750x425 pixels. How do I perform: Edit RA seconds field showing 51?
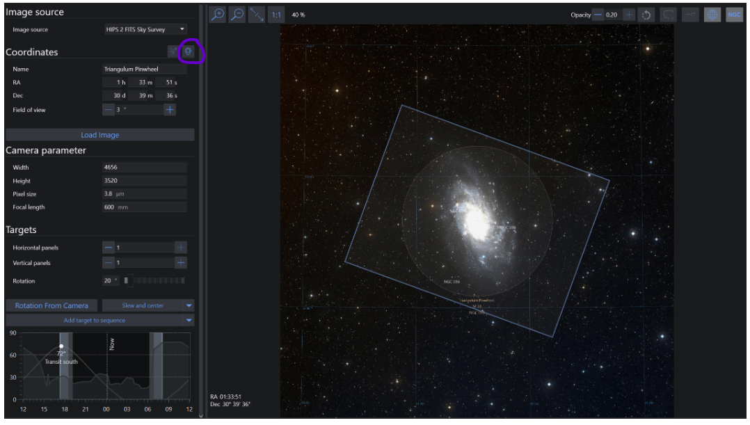point(168,82)
